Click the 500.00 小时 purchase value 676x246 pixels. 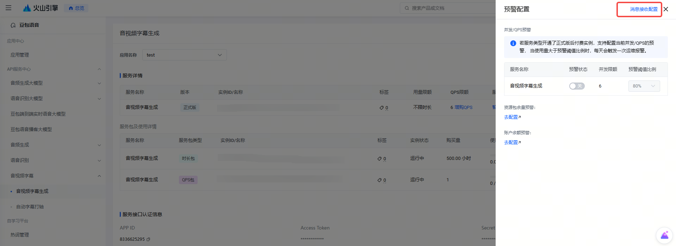459,158
